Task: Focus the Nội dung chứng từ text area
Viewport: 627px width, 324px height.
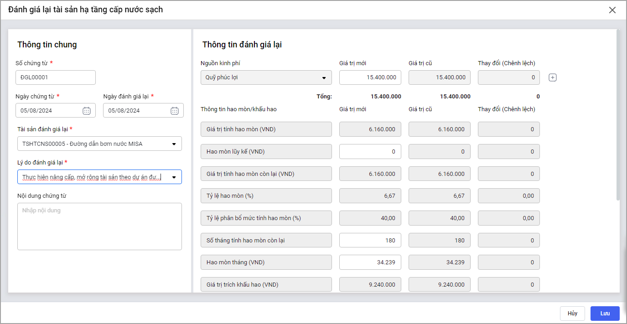Action: point(99,226)
